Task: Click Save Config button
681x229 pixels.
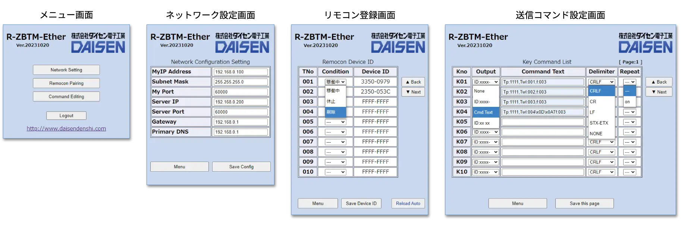Action: pos(241,167)
